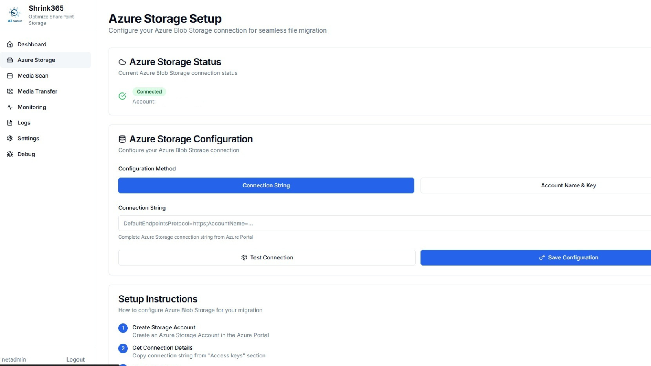This screenshot has width=651, height=366.
Task: Click the Test Connection button
Action: pyautogui.click(x=267, y=258)
